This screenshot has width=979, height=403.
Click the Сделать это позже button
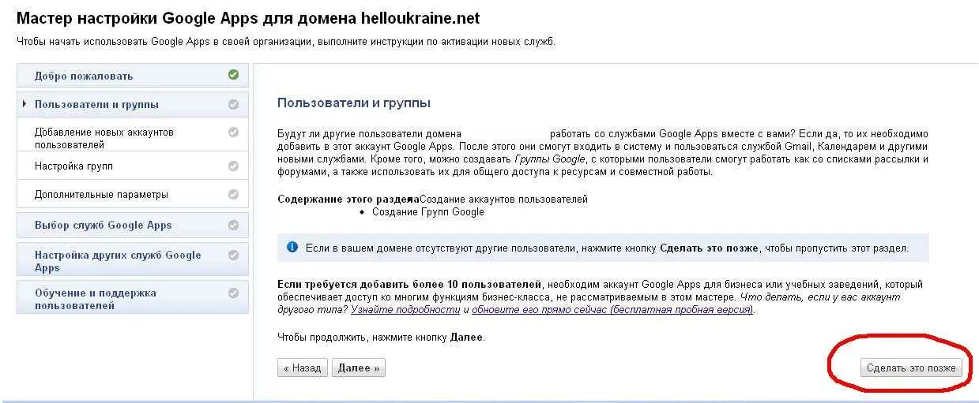coord(911,368)
